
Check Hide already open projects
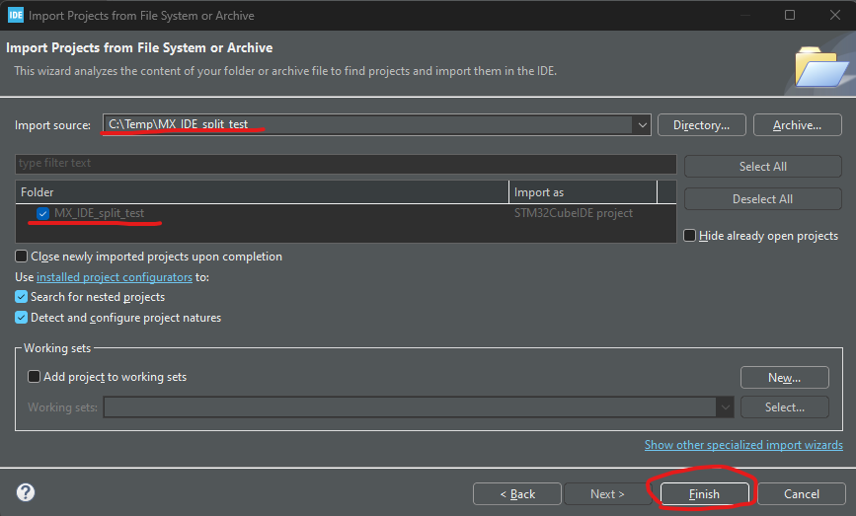pyautogui.click(x=690, y=236)
